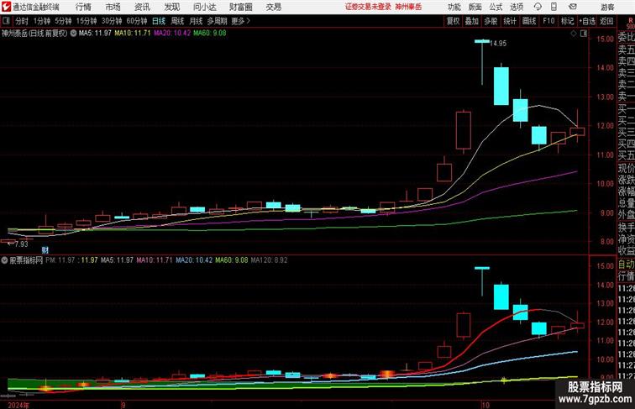
Task: Open the 多周期 multi-period view
Action: coord(217,21)
